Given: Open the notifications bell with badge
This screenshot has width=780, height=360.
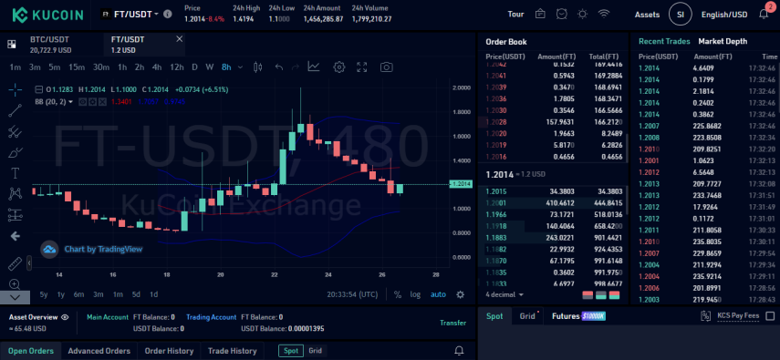Looking at the screenshot, I should point(764,14).
